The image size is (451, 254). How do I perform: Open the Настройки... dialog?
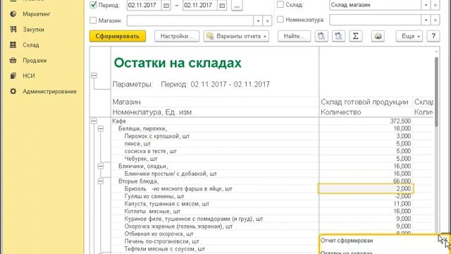point(177,36)
